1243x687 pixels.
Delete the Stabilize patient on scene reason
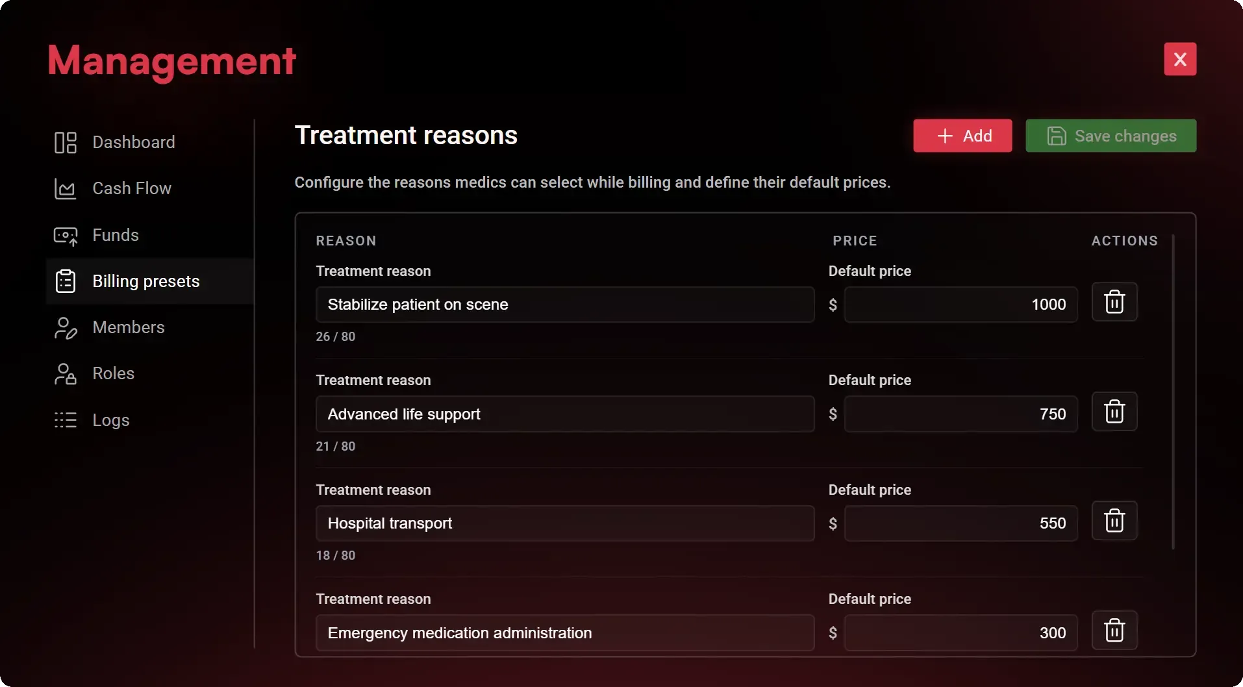tap(1114, 302)
